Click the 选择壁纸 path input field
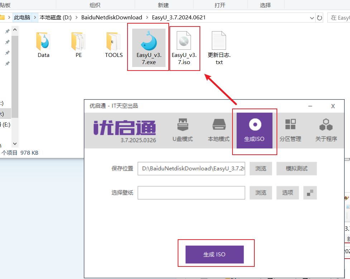 [191, 193]
